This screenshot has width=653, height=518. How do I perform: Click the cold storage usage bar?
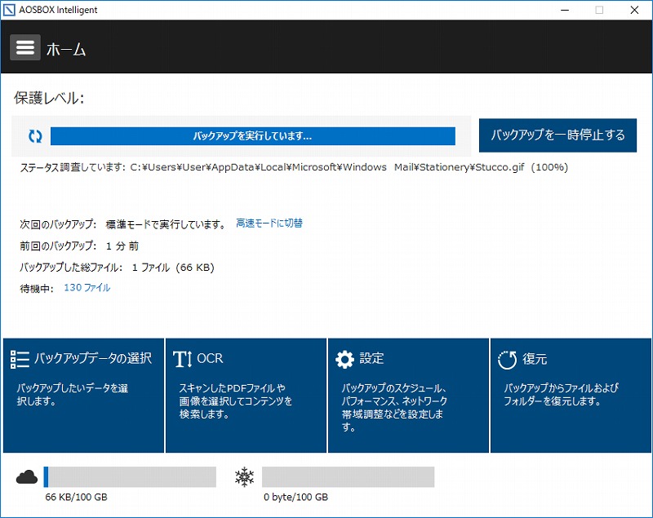click(x=349, y=477)
